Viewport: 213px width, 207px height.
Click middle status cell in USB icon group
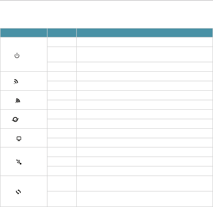click(x=62, y=161)
